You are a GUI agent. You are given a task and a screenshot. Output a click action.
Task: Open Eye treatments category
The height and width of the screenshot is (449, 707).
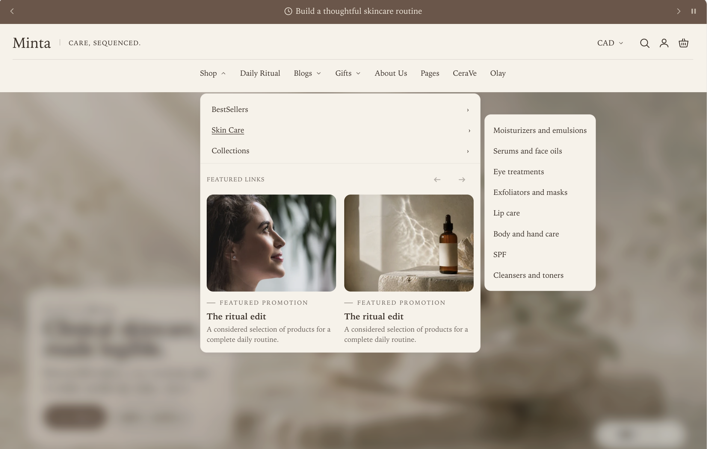pos(519,172)
